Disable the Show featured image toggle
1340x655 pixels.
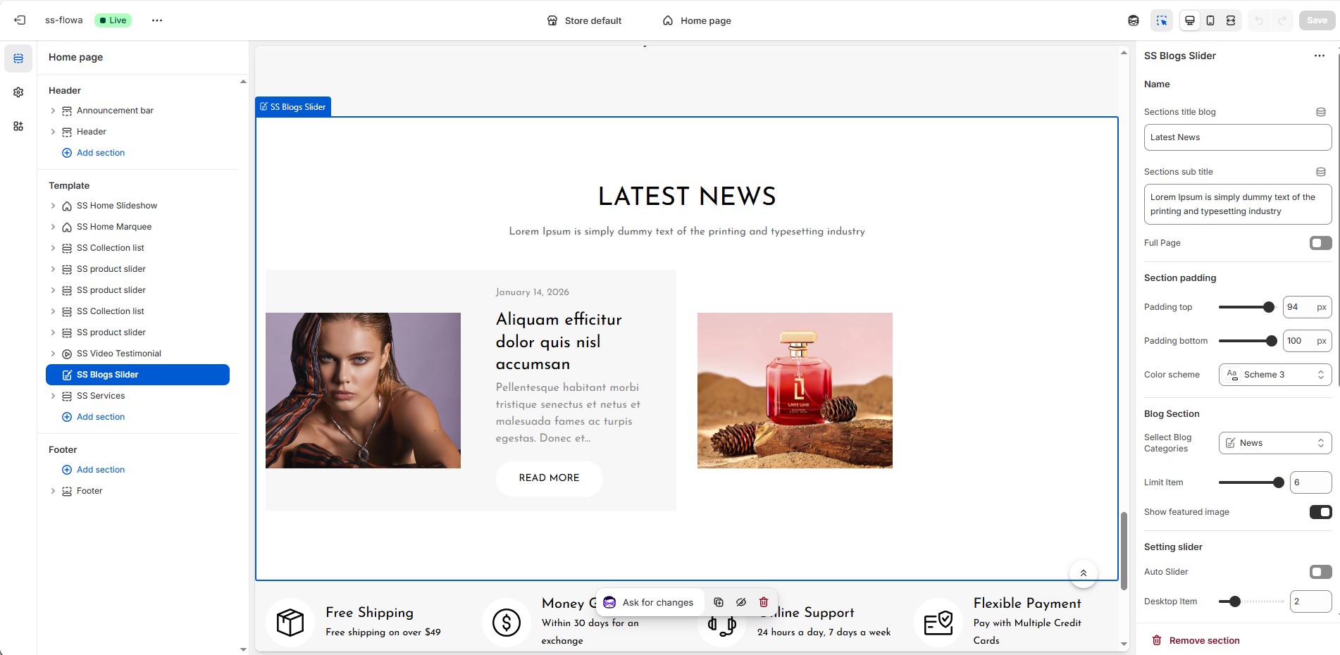coord(1320,512)
